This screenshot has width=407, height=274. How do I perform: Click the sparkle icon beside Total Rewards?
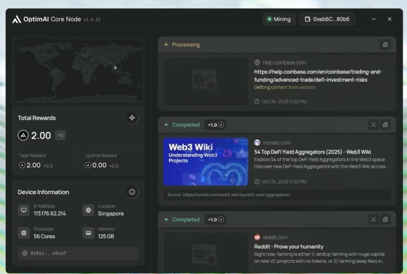(132, 118)
